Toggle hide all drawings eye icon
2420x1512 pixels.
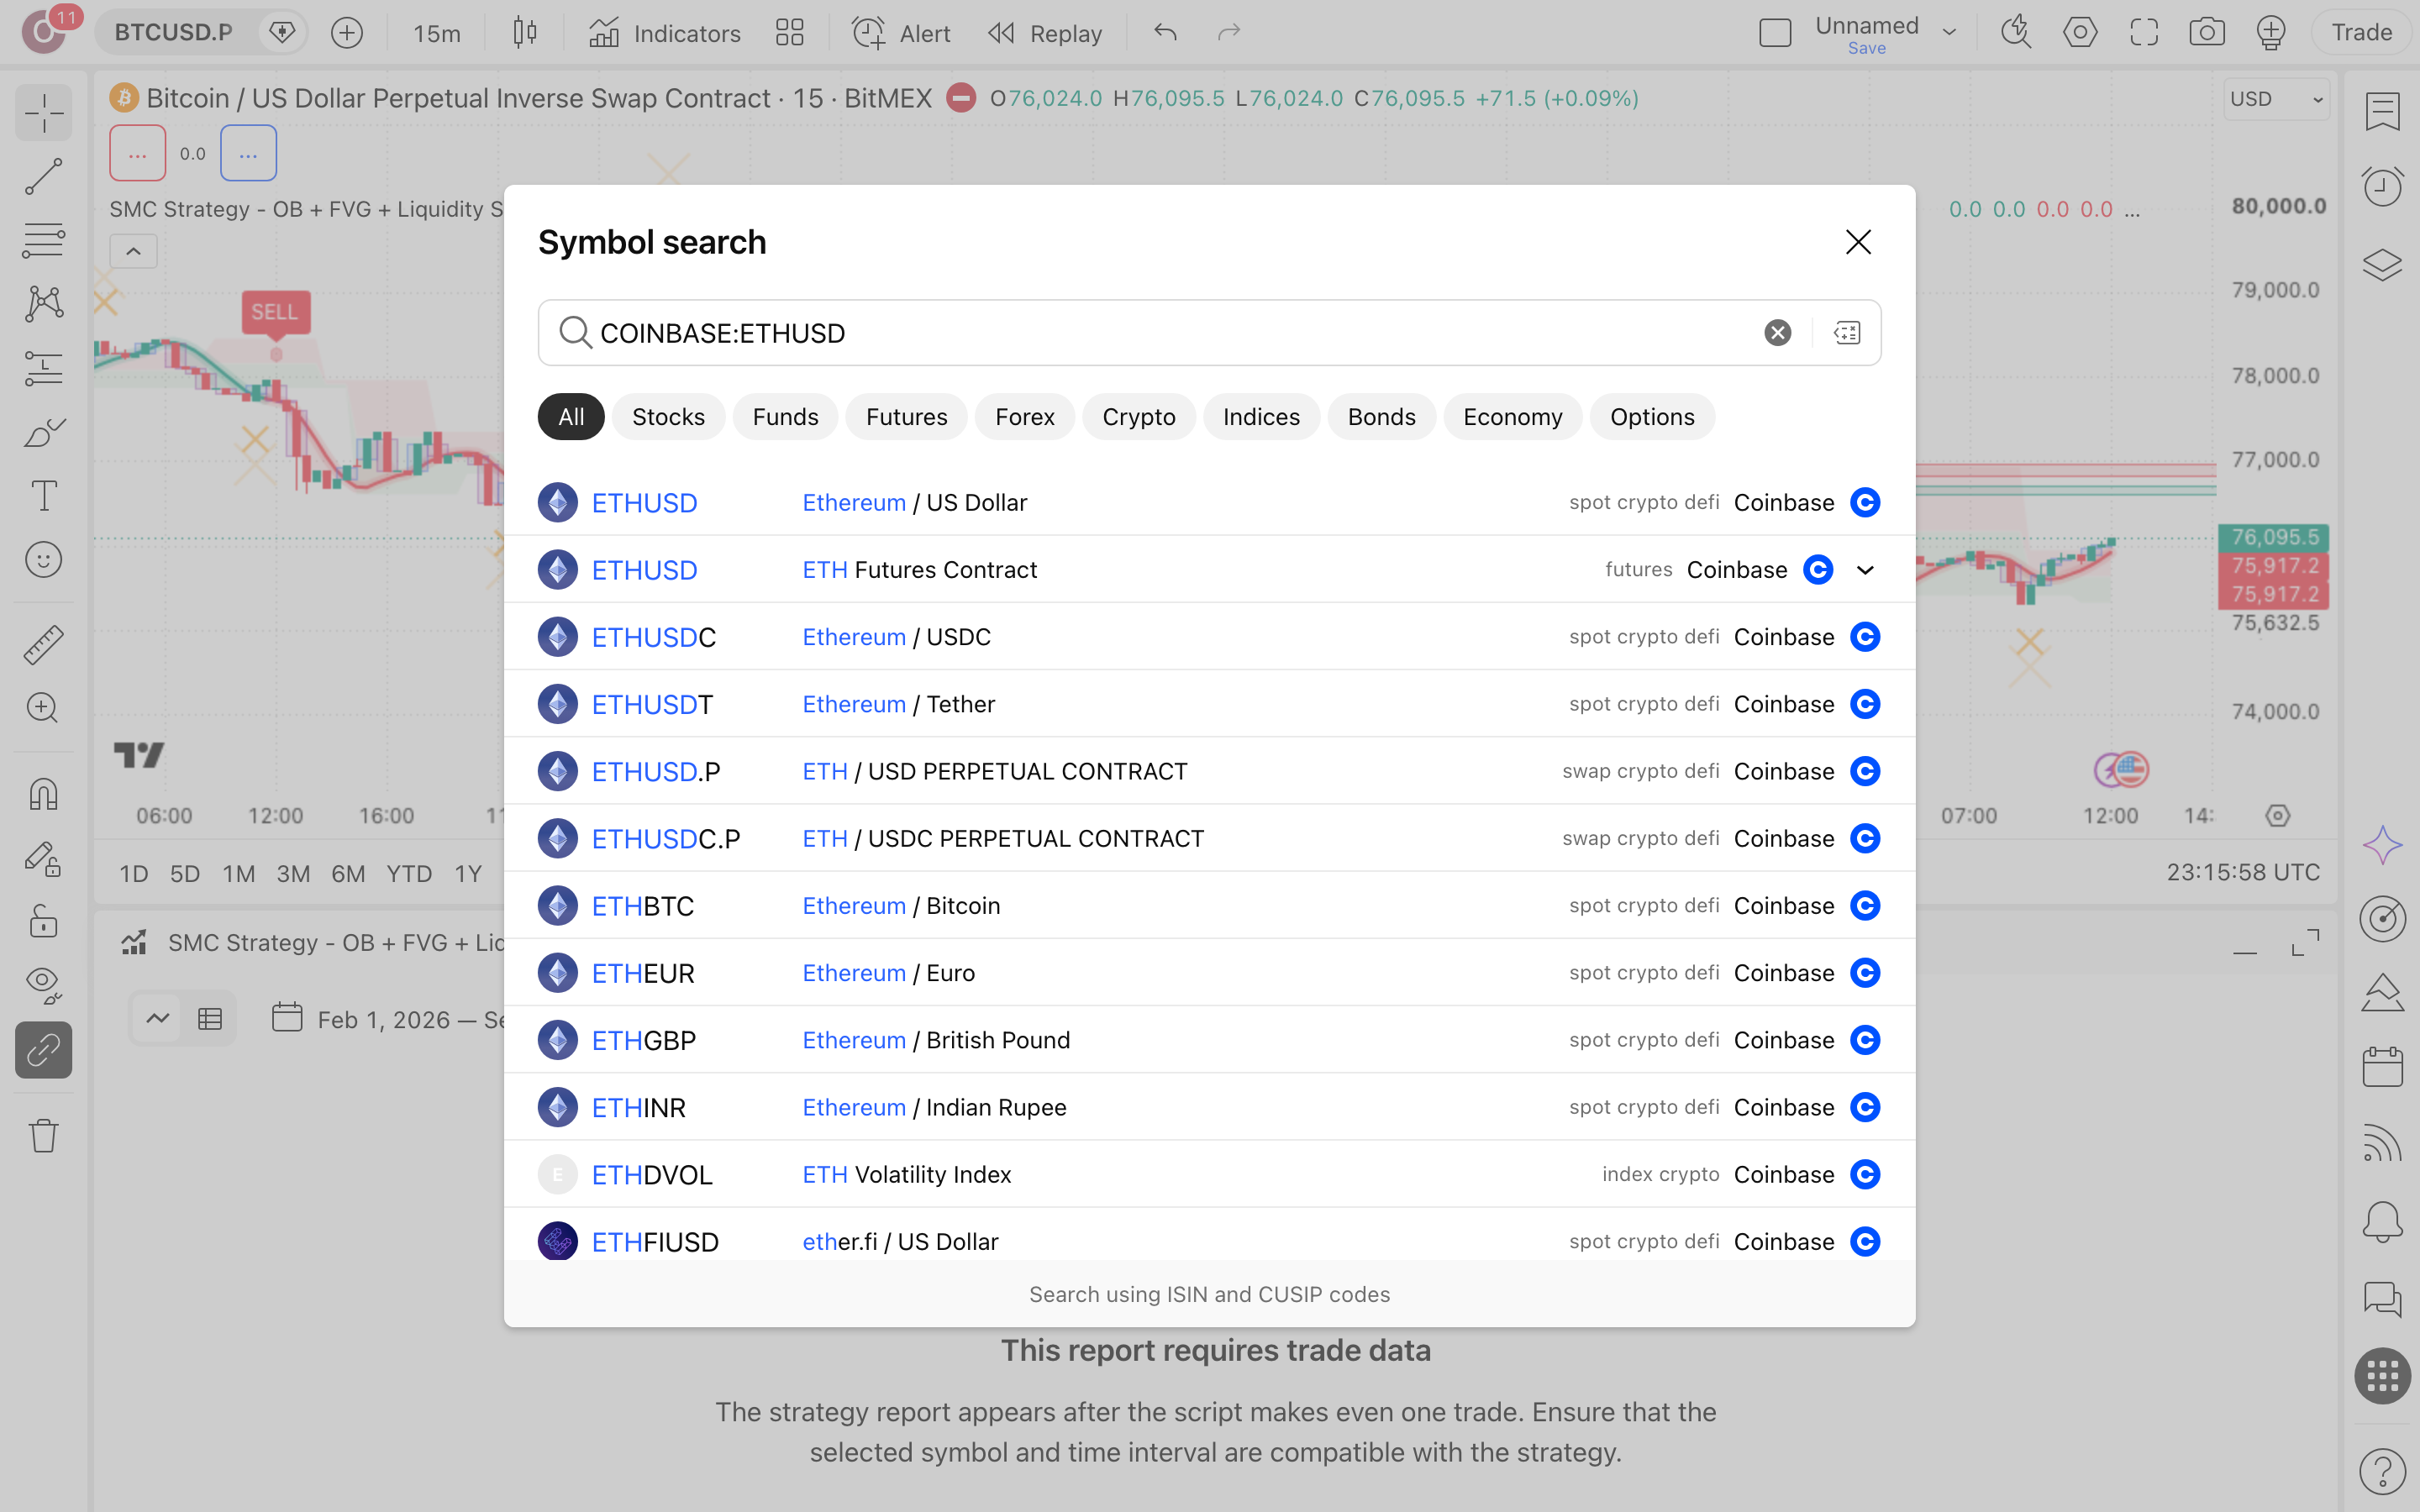[x=43, y=984]
